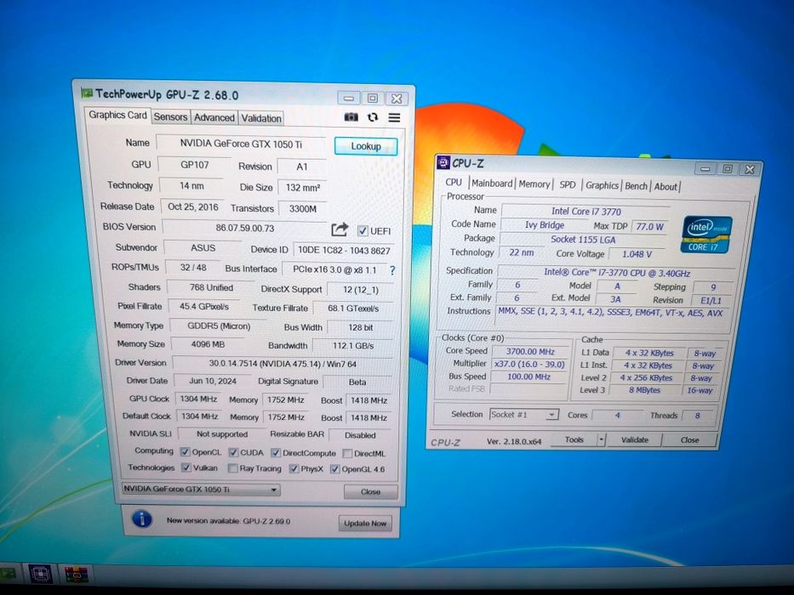Viewport: 794px width, 595px height.
Task: Open the About tab in CPU-Z
Action: 665,187
